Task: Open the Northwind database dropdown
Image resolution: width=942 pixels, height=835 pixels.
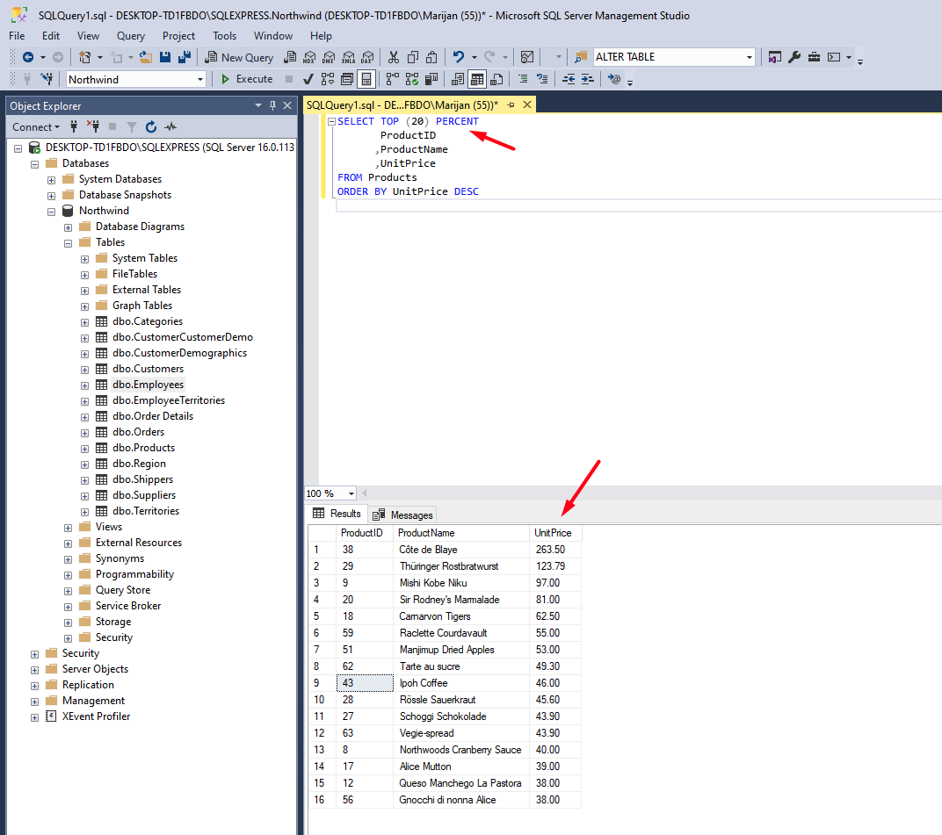Action: click(200, 79)
